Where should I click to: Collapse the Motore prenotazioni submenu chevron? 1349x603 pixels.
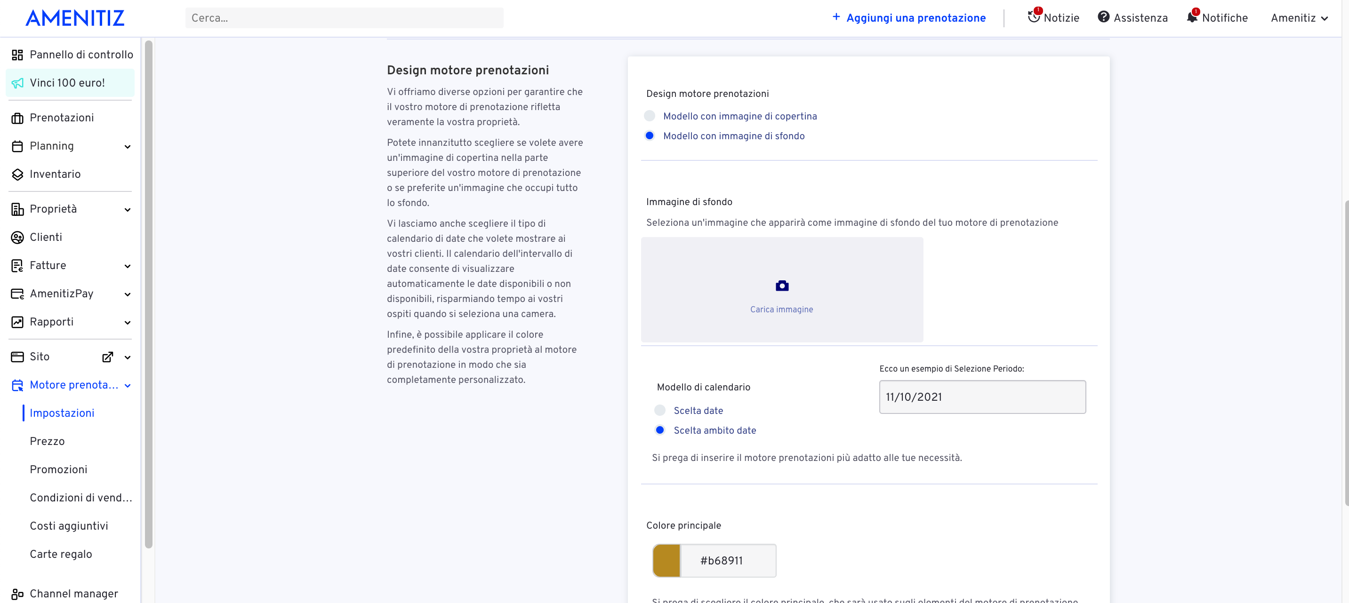[127, 386]
